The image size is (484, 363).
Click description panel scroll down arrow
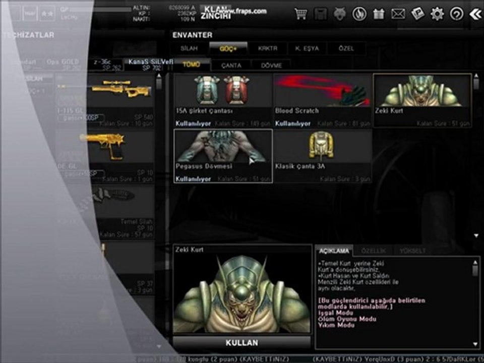click(475, 344)
